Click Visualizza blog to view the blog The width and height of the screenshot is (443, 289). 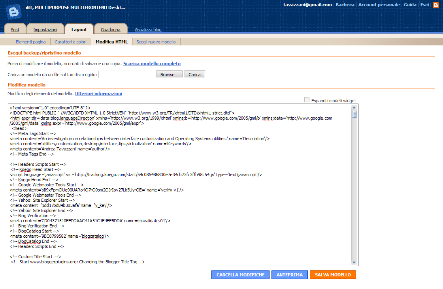pos(148,29)
